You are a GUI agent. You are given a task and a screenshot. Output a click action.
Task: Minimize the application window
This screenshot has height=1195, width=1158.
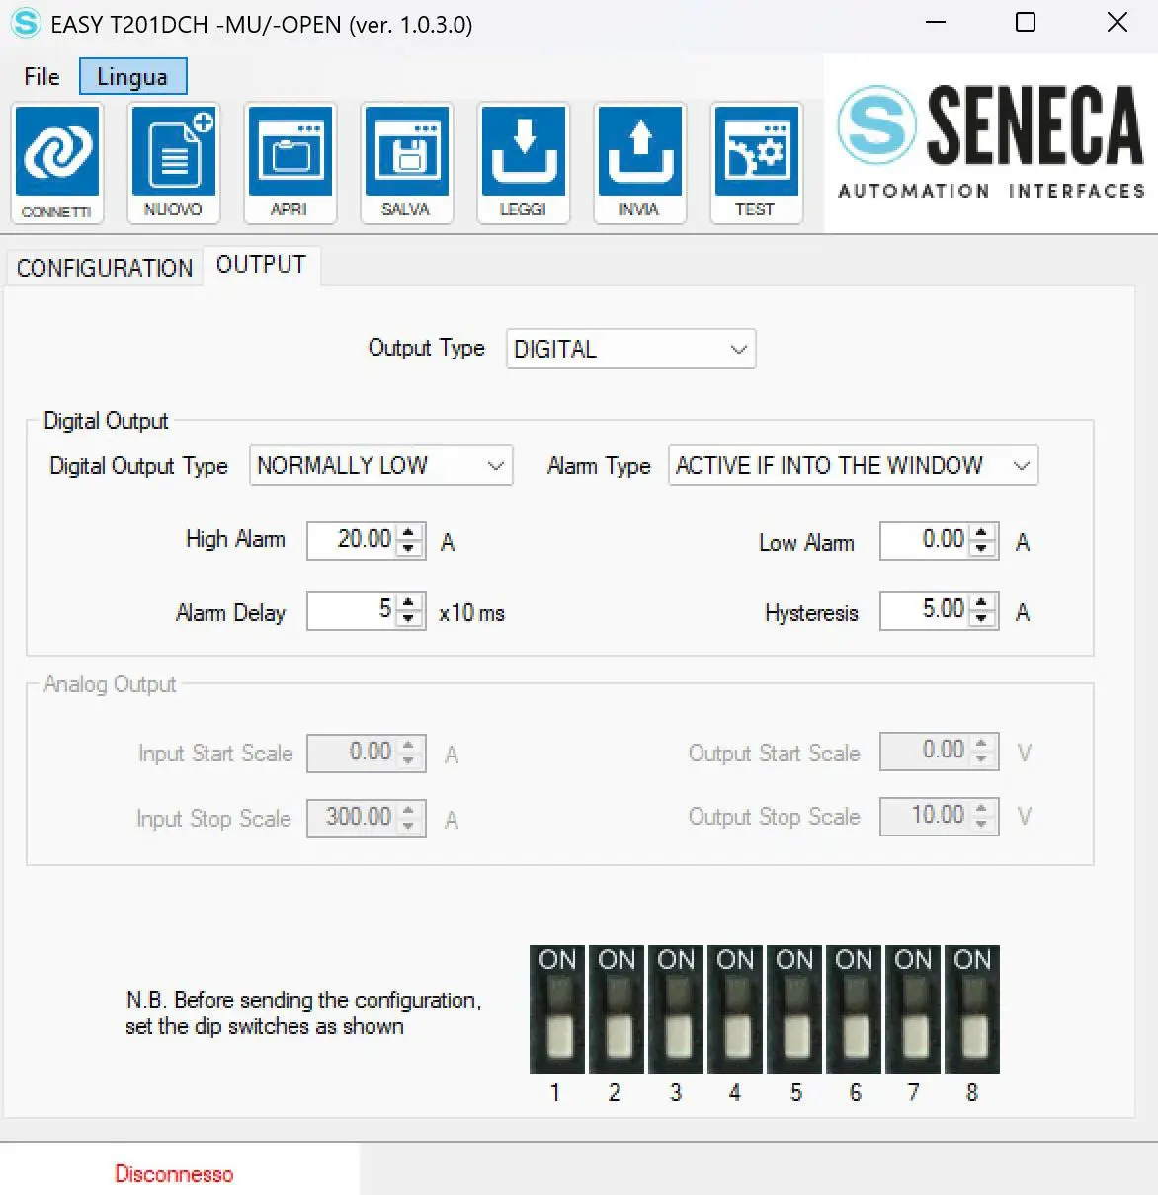coord(935,22)
